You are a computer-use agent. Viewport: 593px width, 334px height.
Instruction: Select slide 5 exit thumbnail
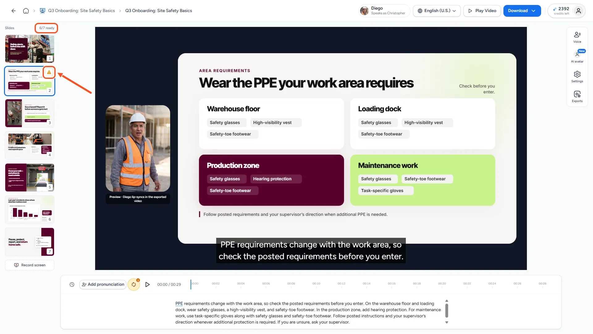[x=30, y=178]
